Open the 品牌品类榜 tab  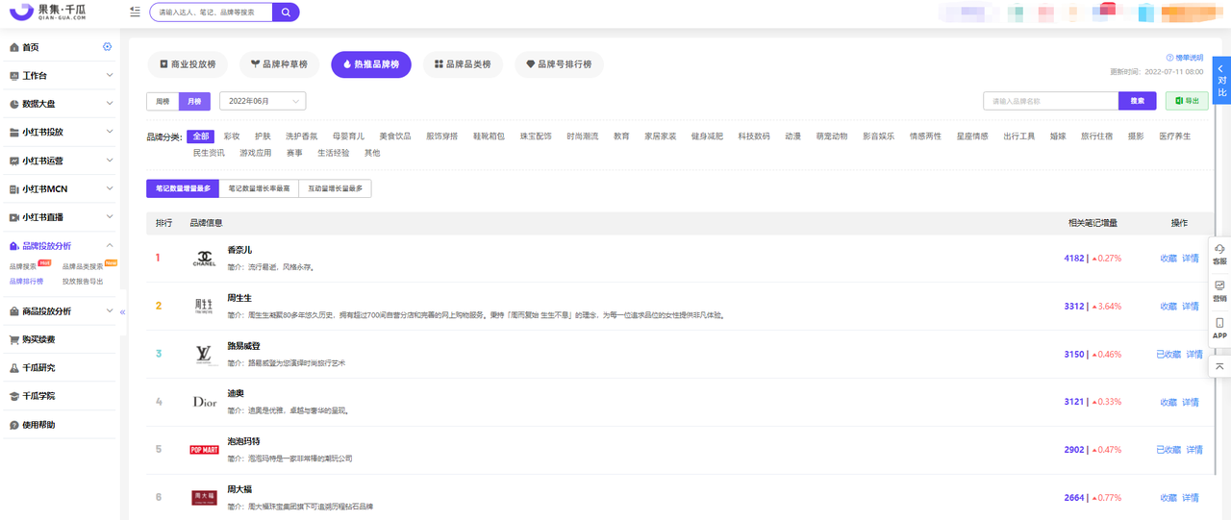coord(463,64)
